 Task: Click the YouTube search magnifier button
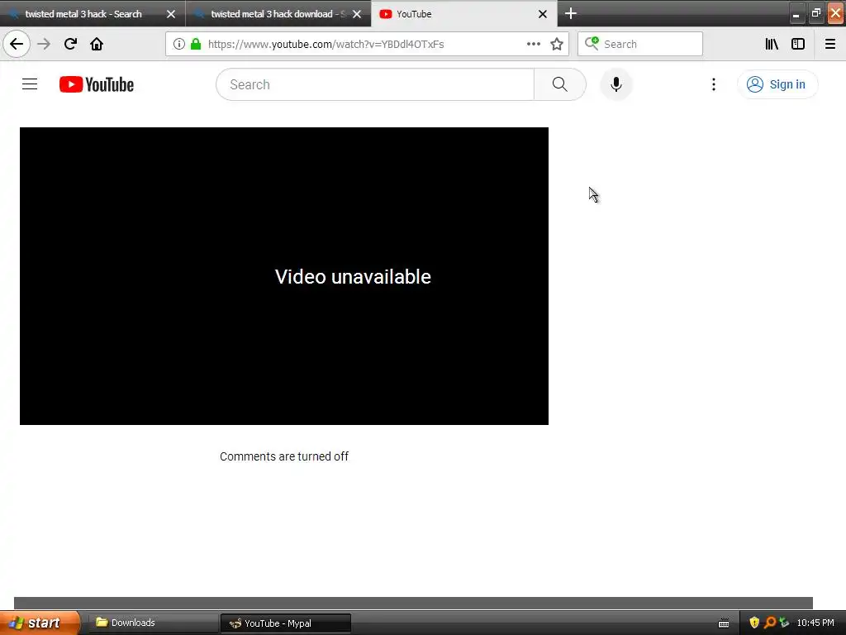pyautogui.click(x=559, y=84)
